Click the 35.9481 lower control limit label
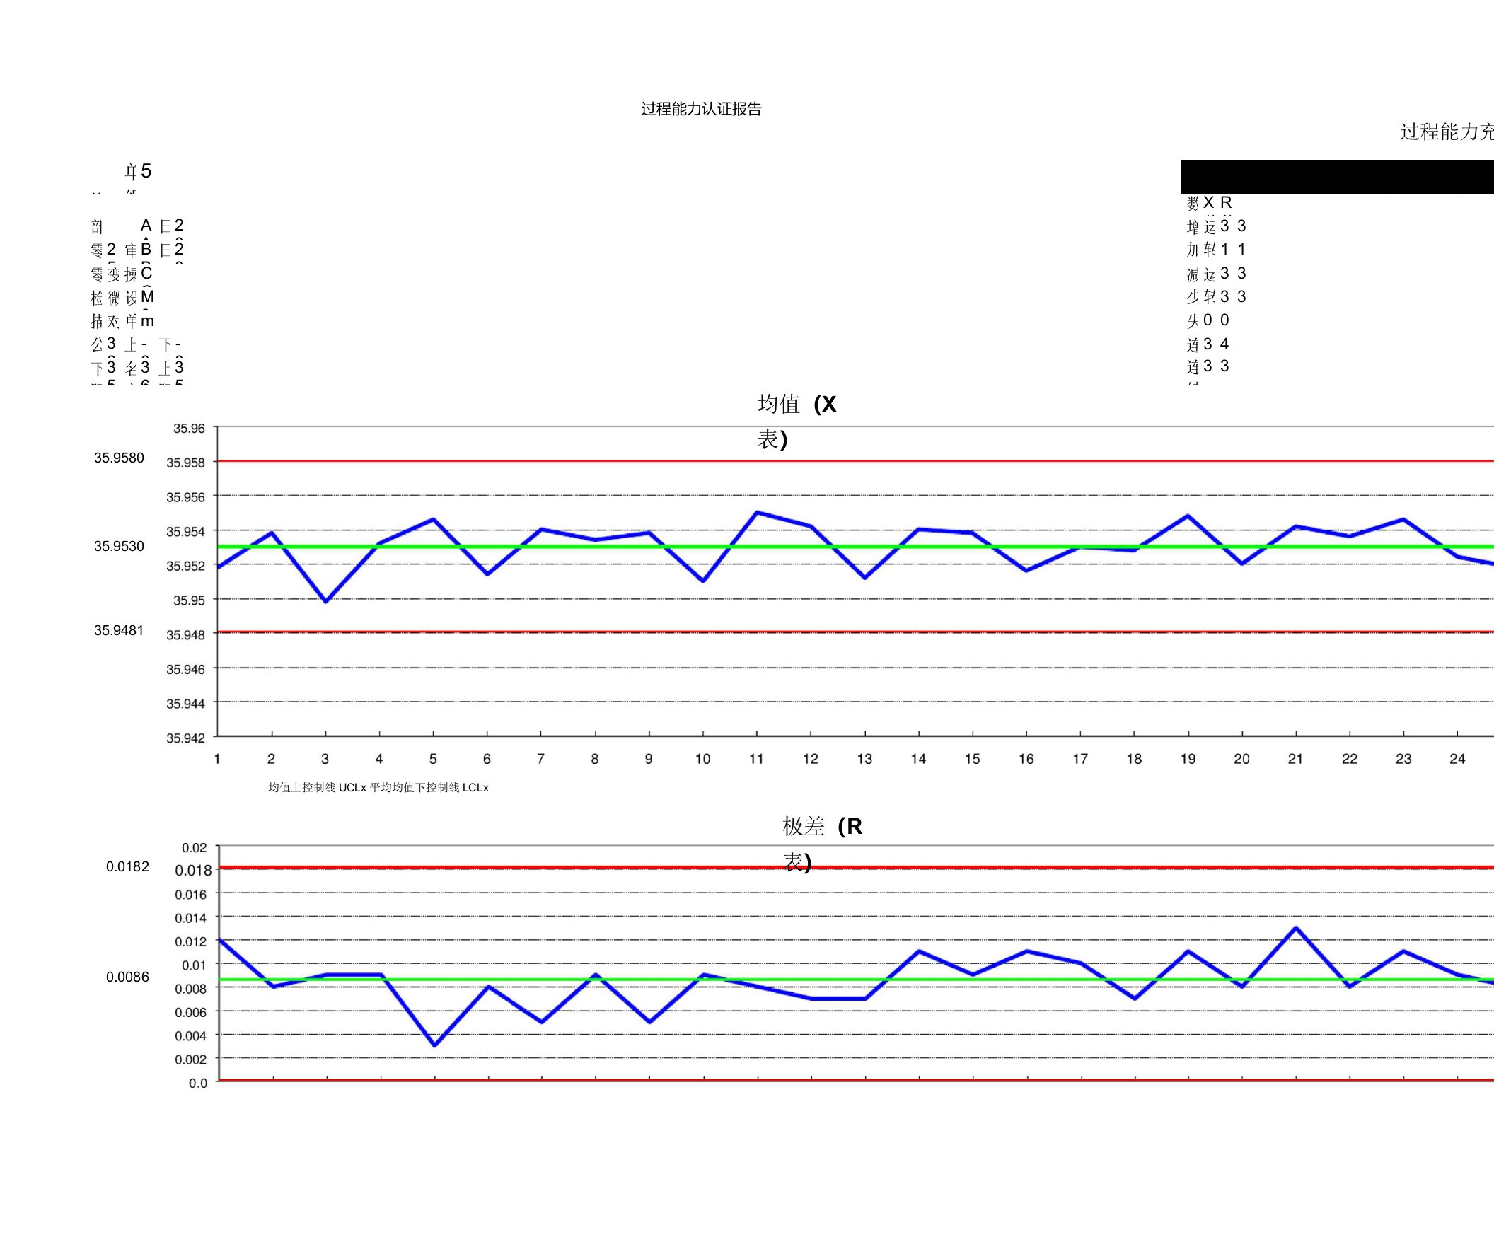This screenshot has width=1494, height=1237. (x=119, y=630)
